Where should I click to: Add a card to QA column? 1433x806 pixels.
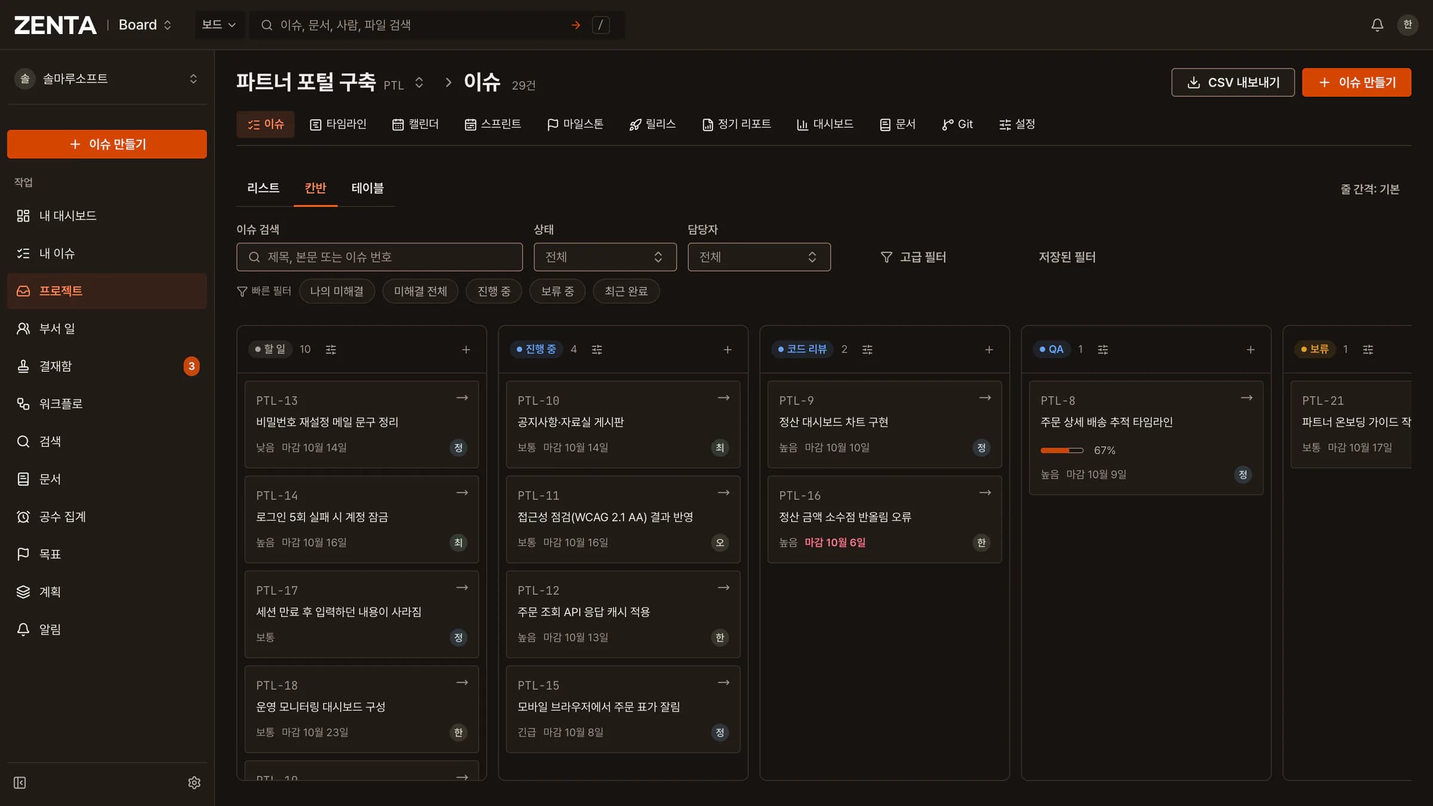tap(1251, 349)
